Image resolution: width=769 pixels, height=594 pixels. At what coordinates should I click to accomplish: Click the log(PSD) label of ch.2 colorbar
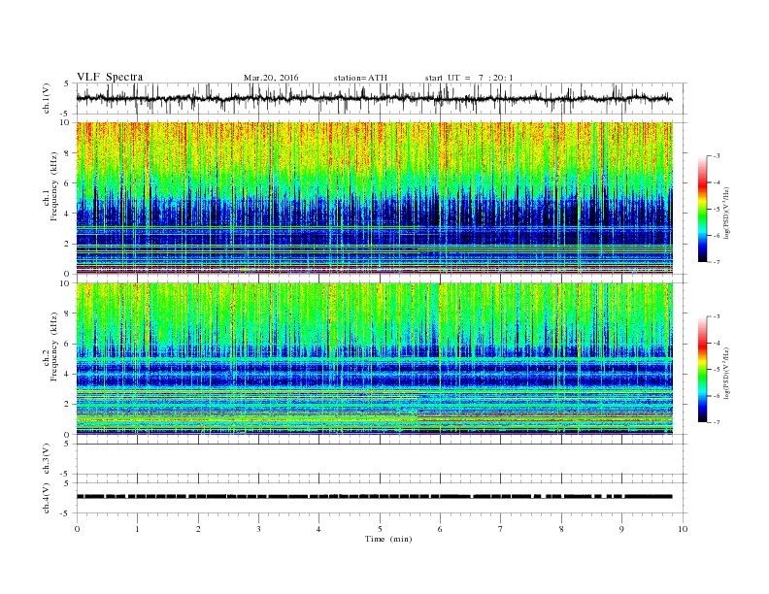(x=726, y=373)
